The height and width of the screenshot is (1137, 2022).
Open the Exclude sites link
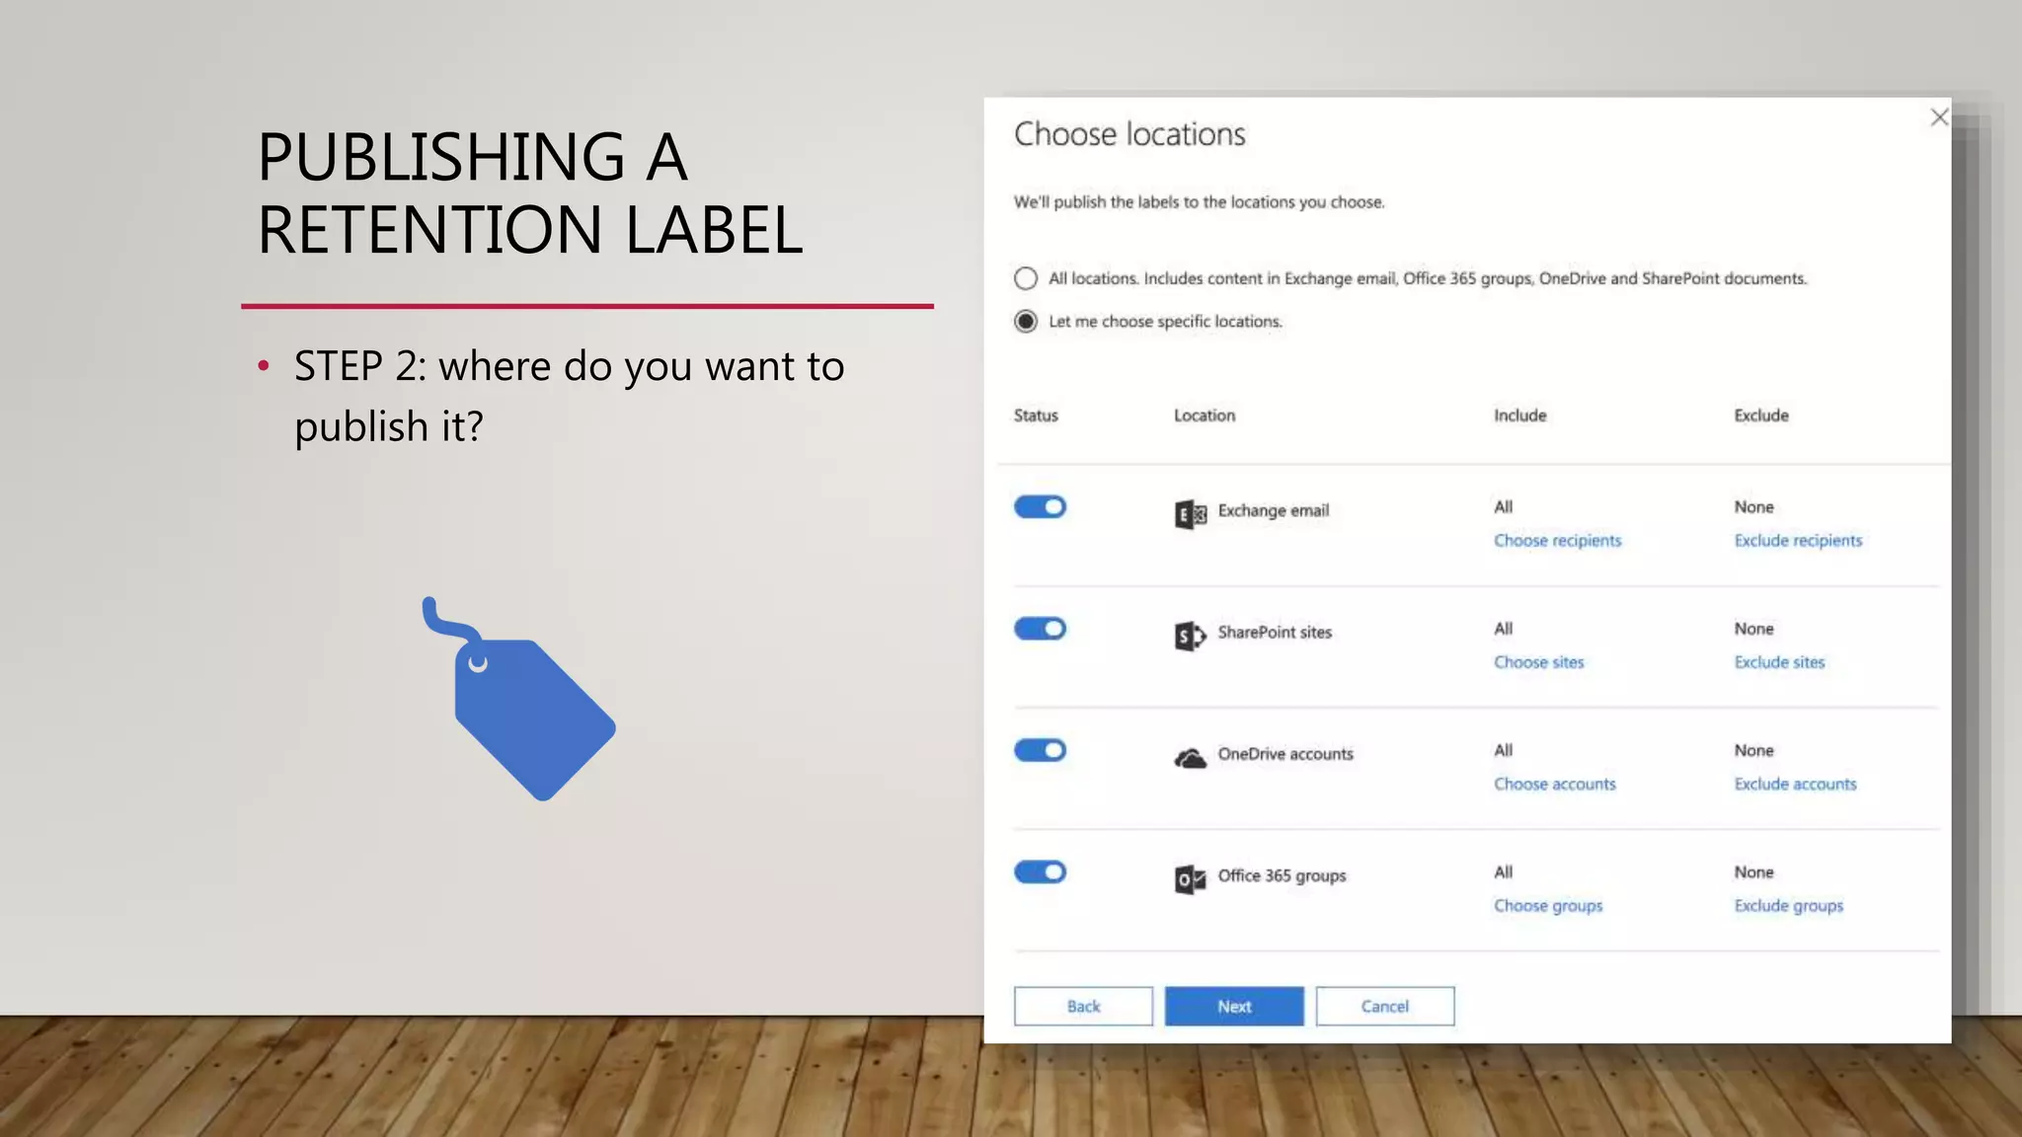[x=1779, y=662]
